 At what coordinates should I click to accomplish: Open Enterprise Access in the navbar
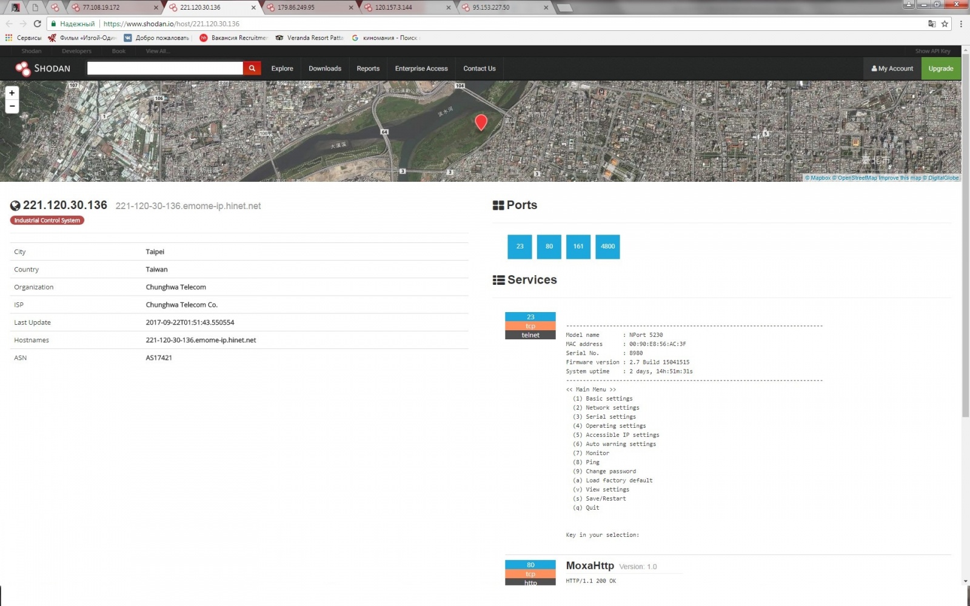coord(421,68)
